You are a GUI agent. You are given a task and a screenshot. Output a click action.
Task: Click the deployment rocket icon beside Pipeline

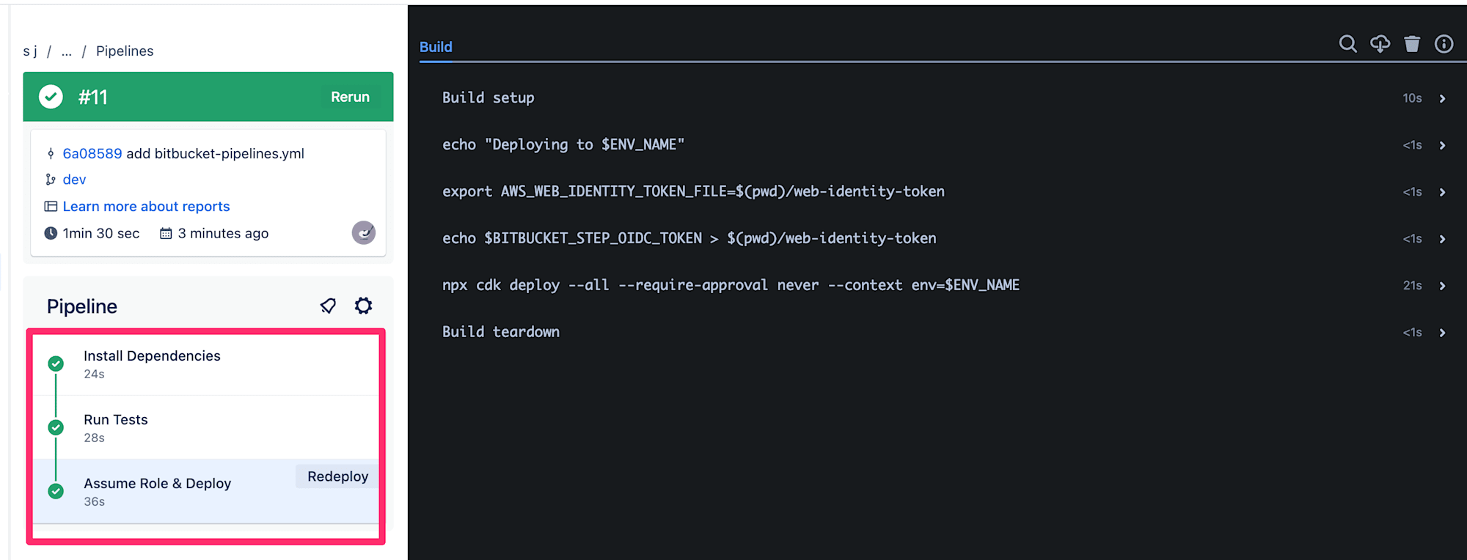coord(328,306)
